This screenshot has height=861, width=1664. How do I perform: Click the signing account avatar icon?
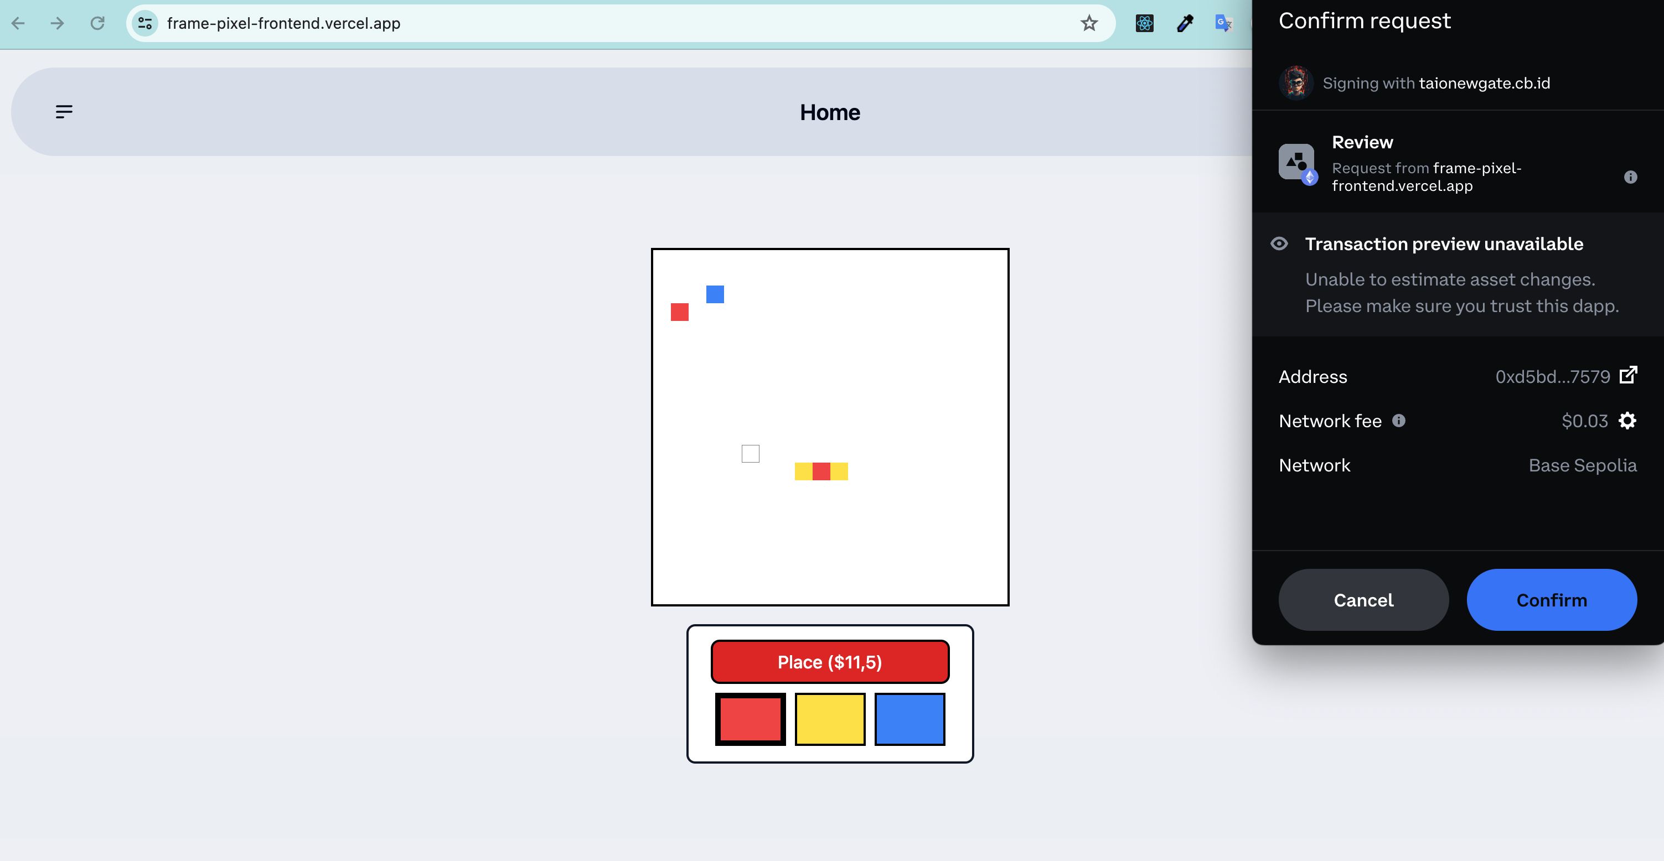click(1296, 82)
